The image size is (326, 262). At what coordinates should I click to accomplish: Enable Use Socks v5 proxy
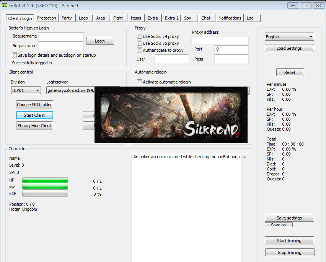click(139, 43)
